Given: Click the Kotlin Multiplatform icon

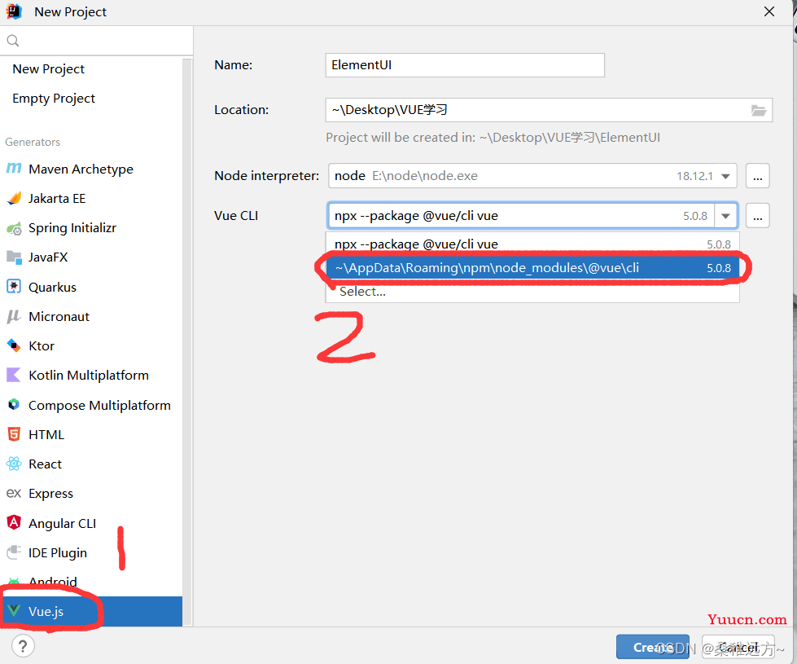Looking at the screenshot, I should coord(14,375).
